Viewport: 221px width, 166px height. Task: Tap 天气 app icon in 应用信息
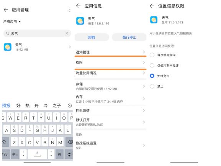coord(80,21)
